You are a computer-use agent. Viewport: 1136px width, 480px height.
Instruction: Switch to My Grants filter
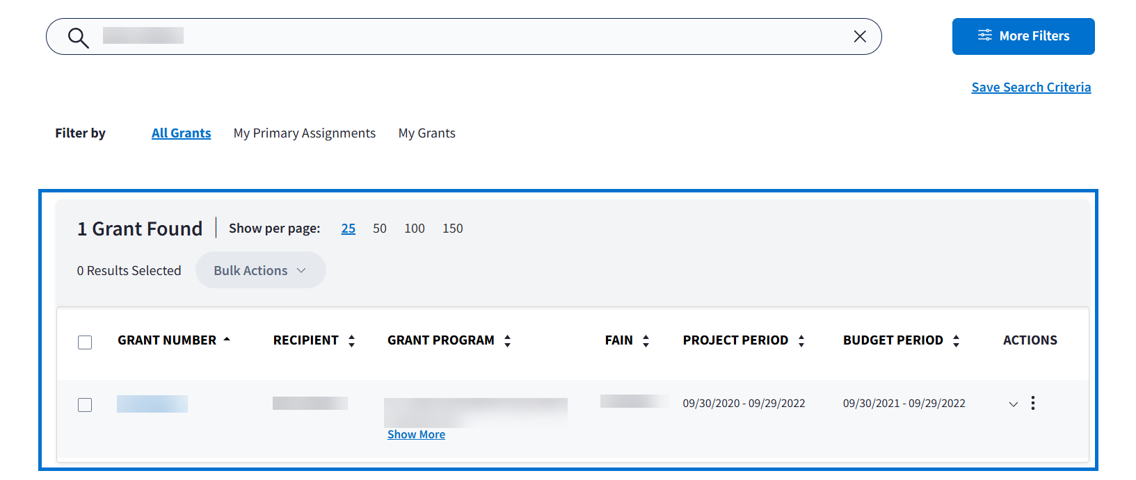[x=426, y=133]
